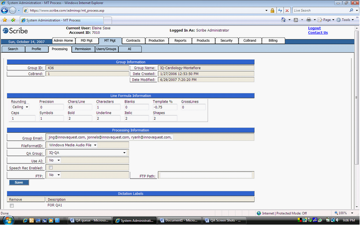Click the browser Forward arrow button

pyautogui.click(x=13, y=10)
